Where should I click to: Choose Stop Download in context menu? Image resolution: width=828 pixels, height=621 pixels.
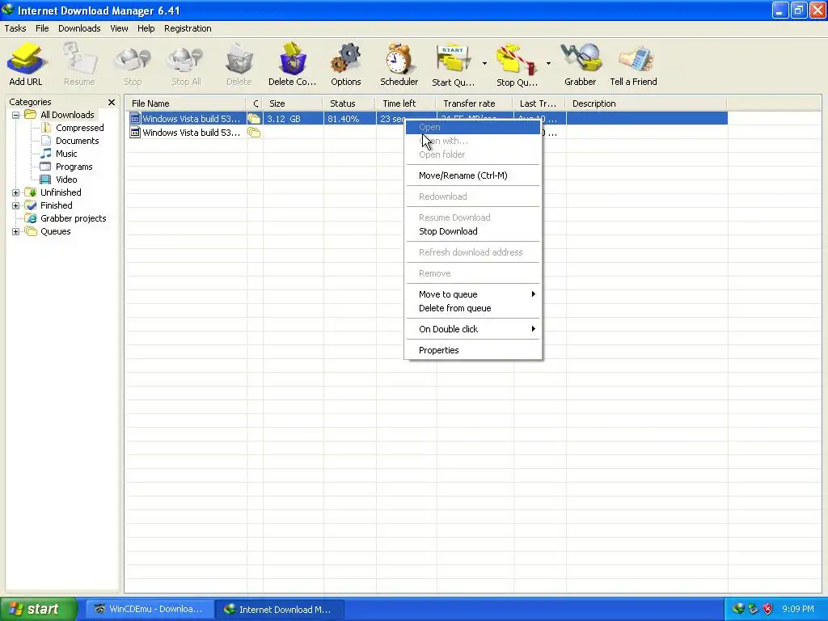click(x=473, y=231)
